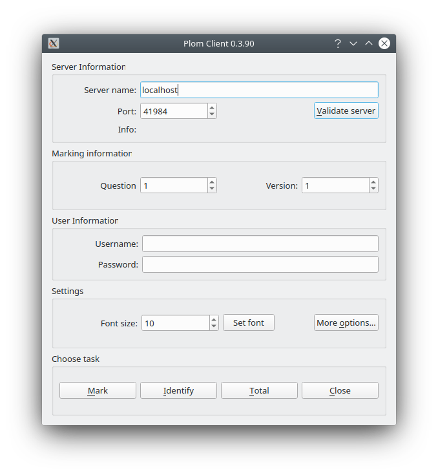Decrement the Version spinner

point(373,189)
